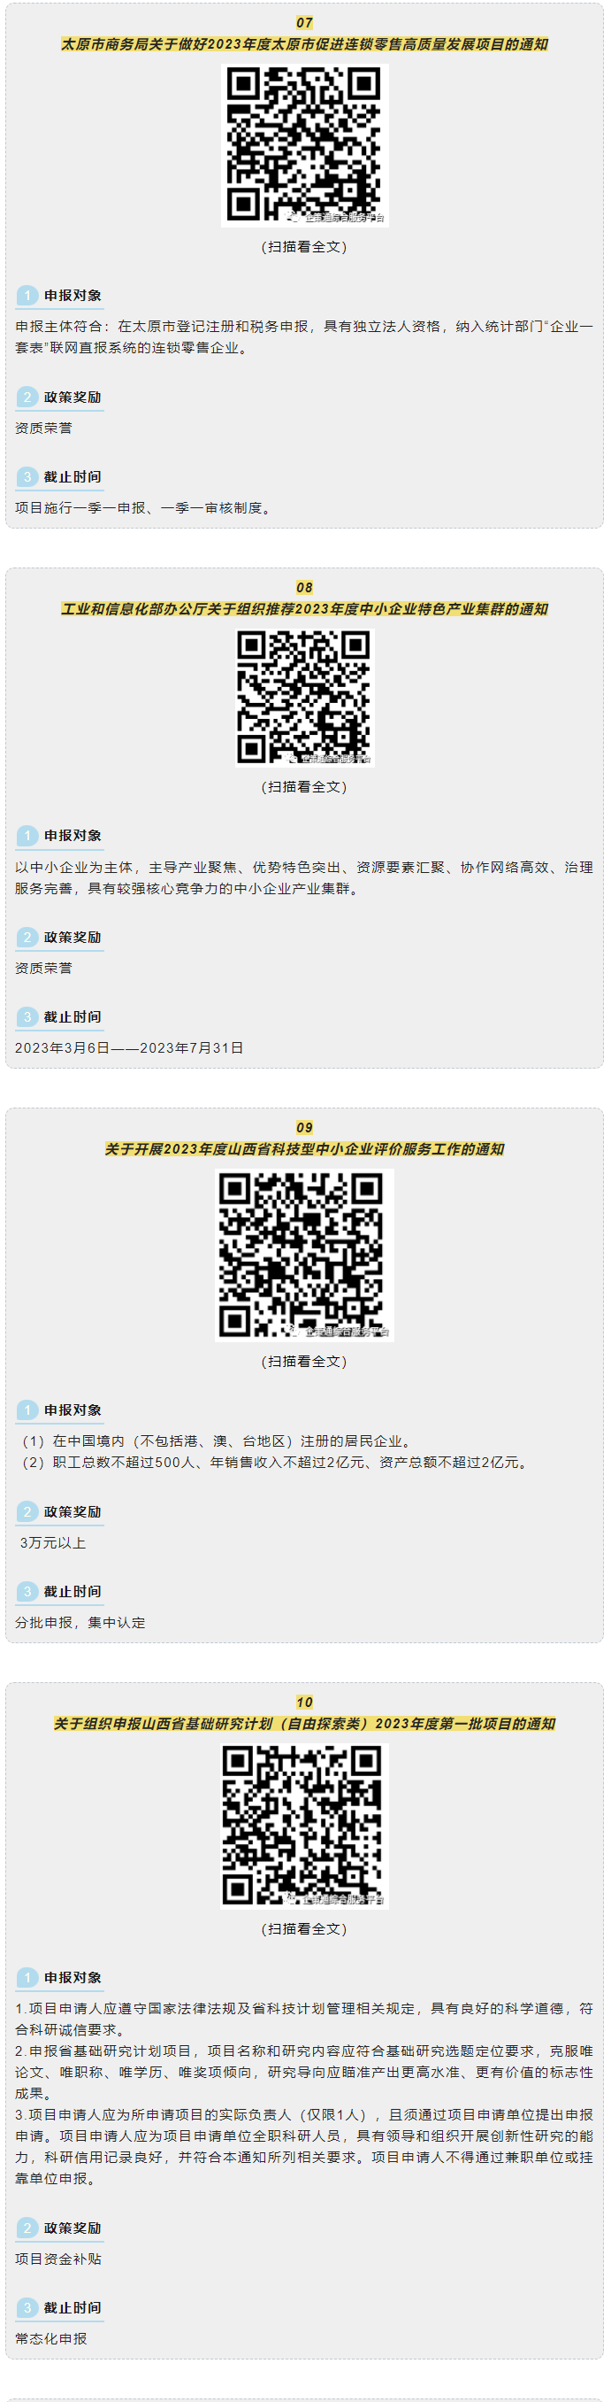Open QR code under notice 08

[x=304, y=698]
